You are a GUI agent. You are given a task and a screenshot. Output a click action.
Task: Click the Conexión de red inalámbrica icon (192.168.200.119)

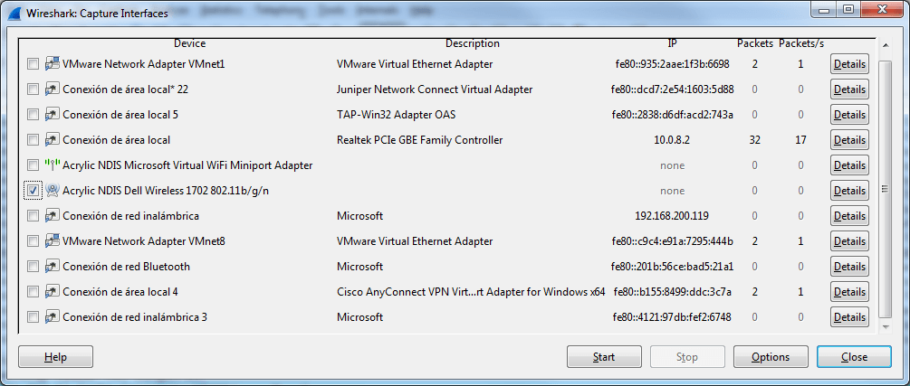pyautogui.click(x=53, y=216)
